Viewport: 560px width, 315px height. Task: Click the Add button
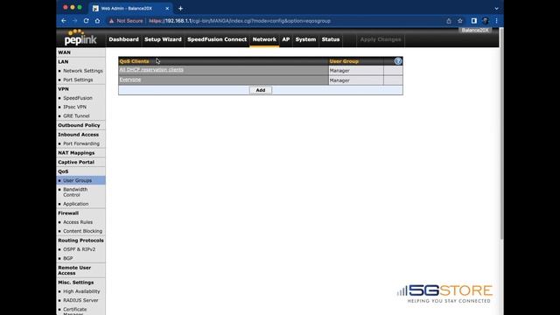tap(261, 90)
